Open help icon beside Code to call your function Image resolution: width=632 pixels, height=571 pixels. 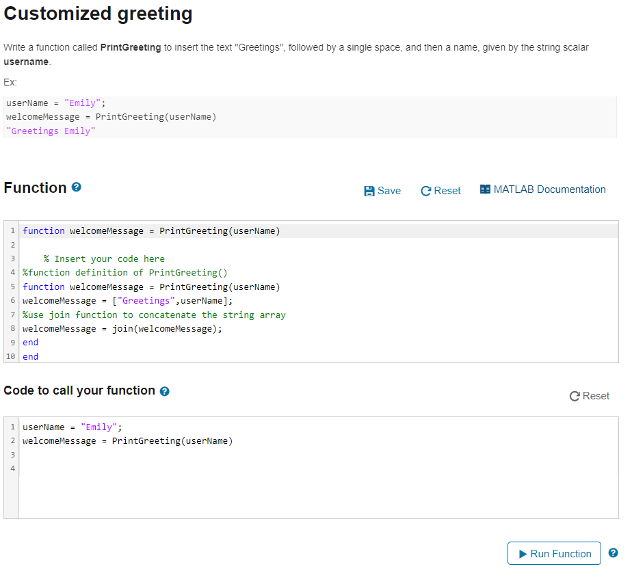(x=164, y=391)
